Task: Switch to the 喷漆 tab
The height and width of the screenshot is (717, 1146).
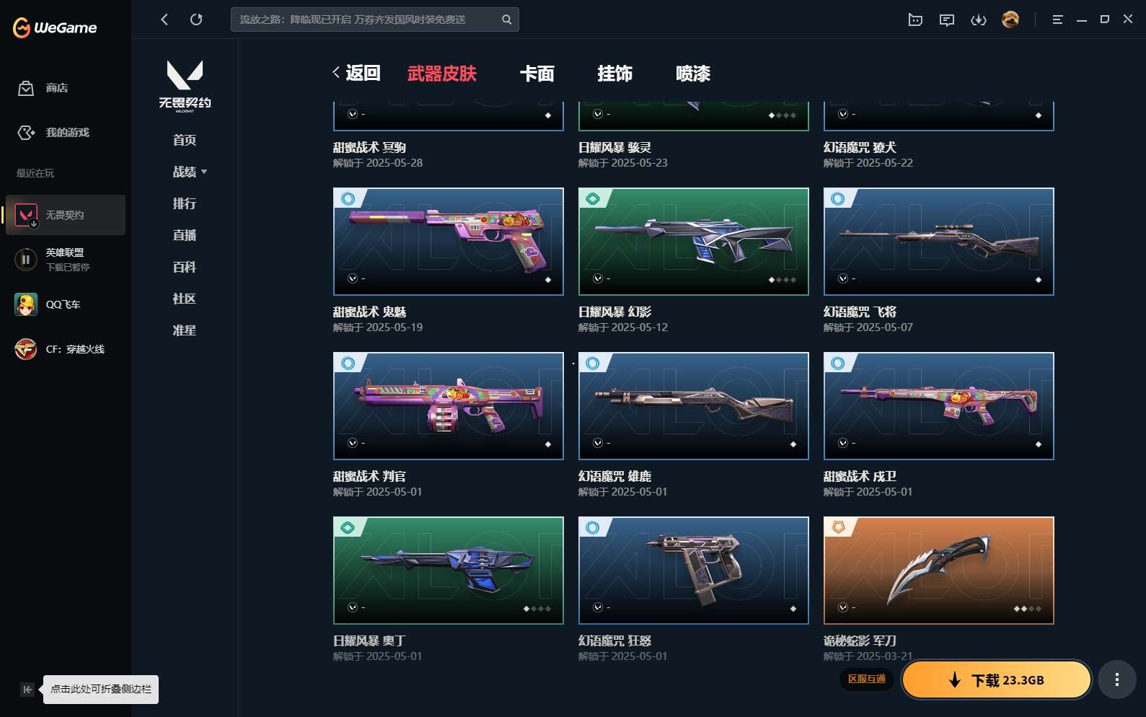Action: coord(693,74)
